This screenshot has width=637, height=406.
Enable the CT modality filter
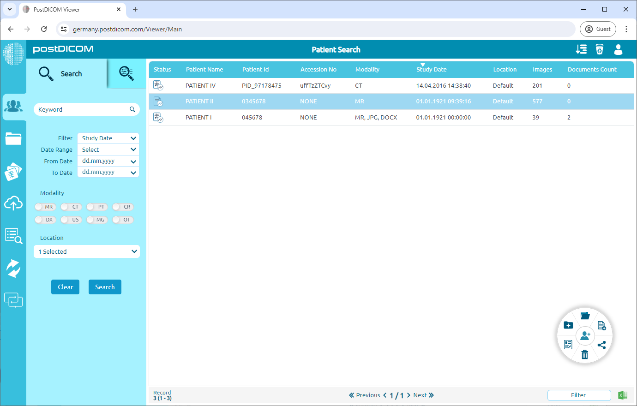point(71,207)
